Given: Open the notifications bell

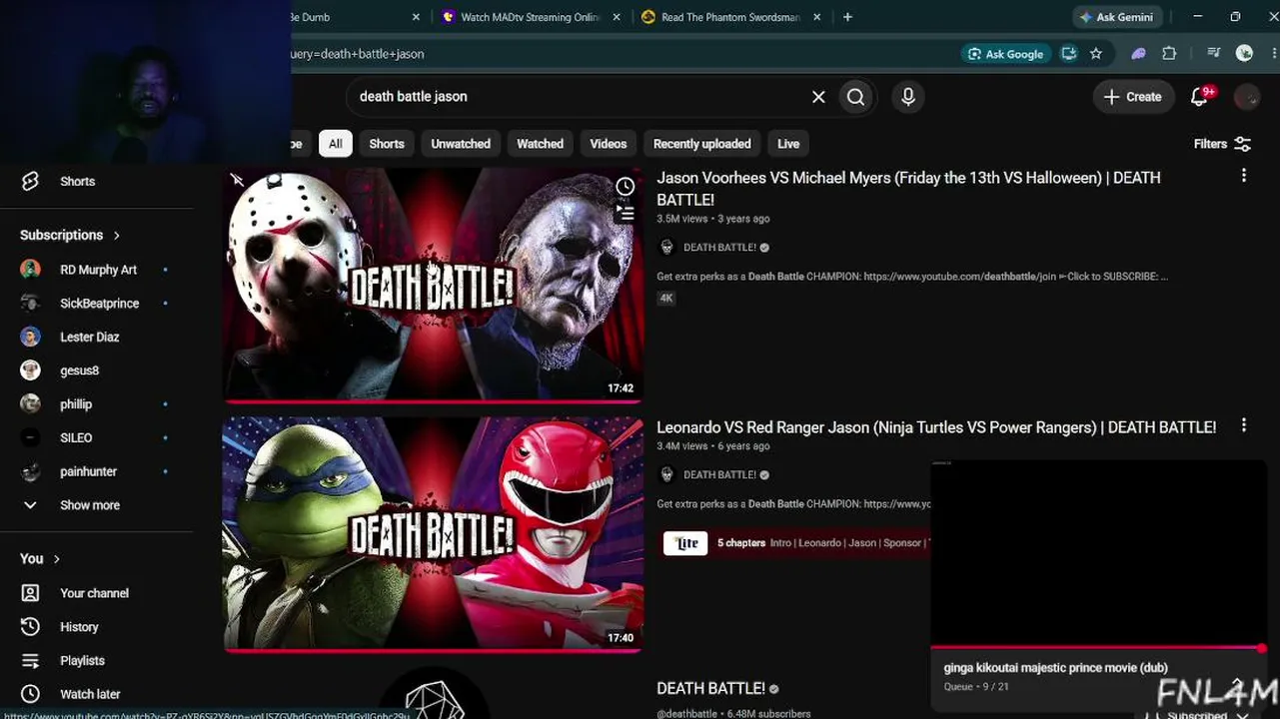Looking at the screenshot, I should tap(1200, 97).
